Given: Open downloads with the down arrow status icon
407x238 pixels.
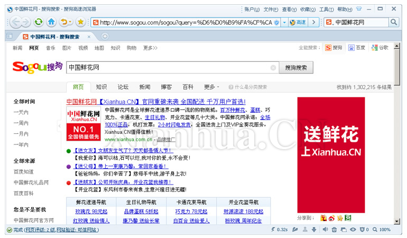Looking at the screenshot, I should tap(314, 230).
